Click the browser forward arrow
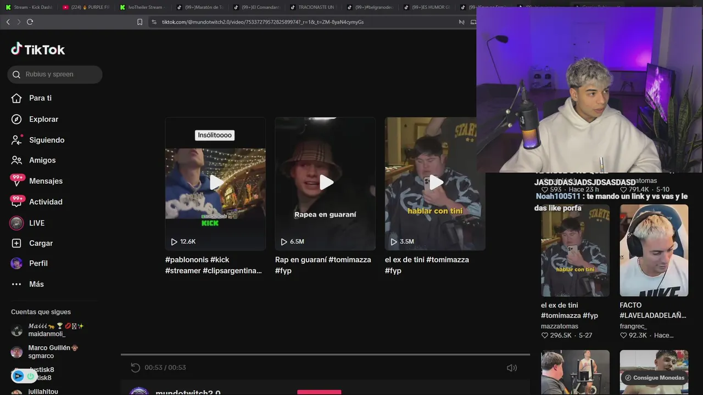 tap(19, 22)
